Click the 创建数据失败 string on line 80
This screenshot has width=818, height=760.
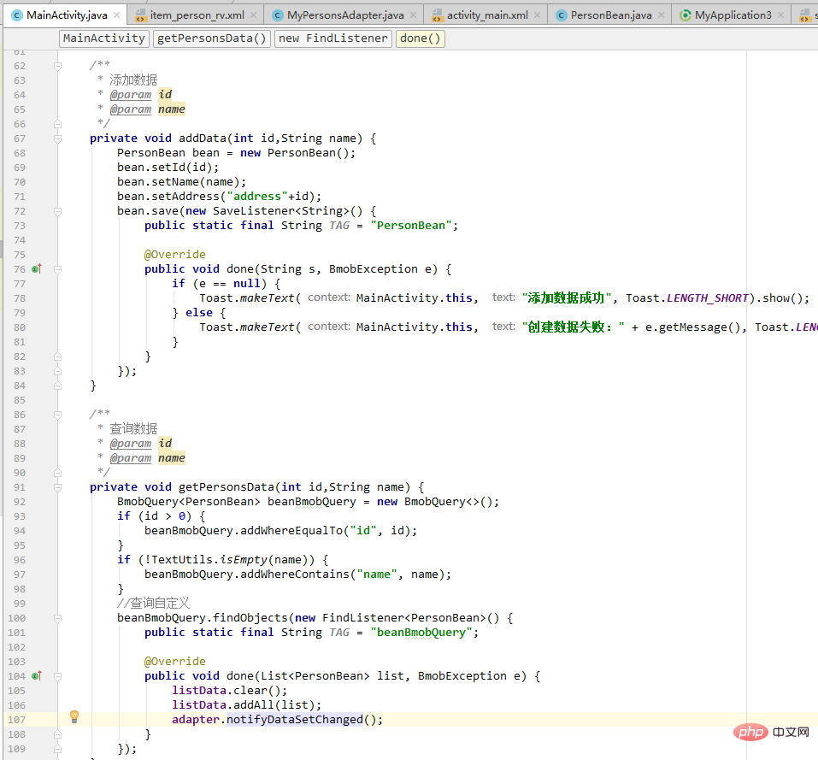(573, 327)
